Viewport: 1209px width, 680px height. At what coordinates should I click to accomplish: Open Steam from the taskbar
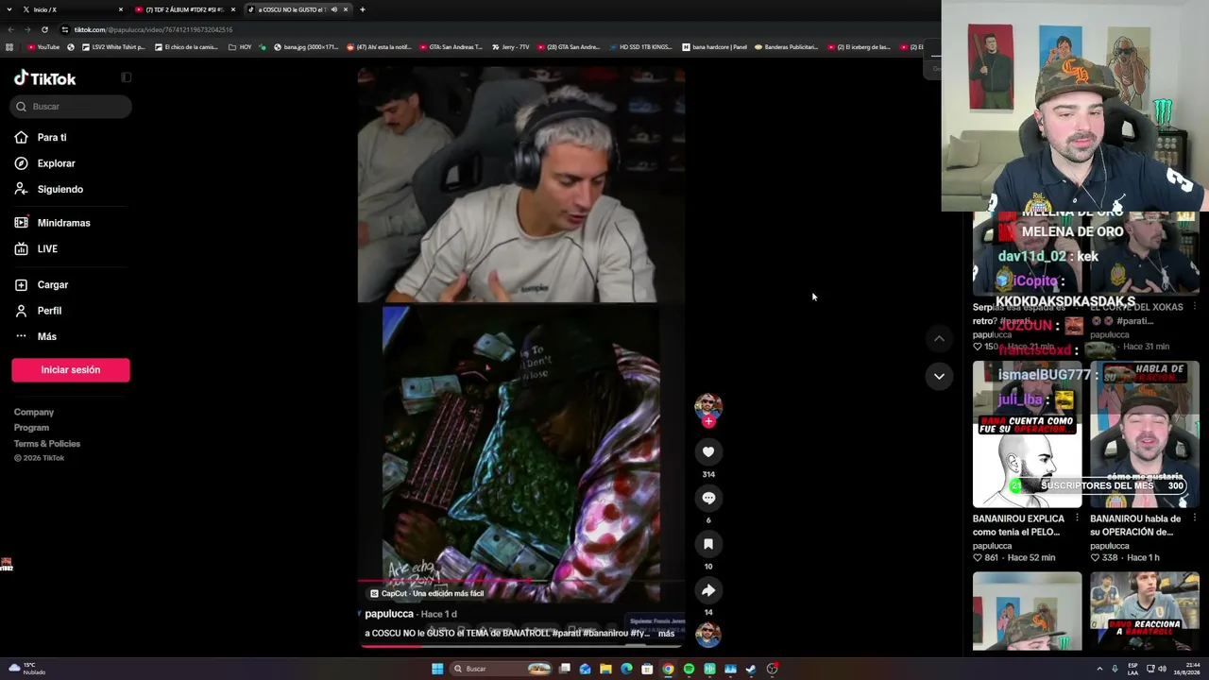pyautogui.click(x=751, y=669)
